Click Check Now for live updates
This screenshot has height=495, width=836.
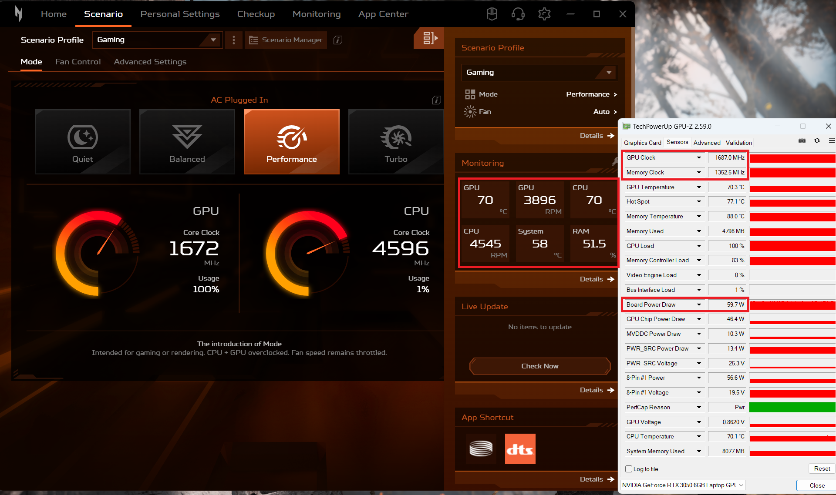(540, 366)
